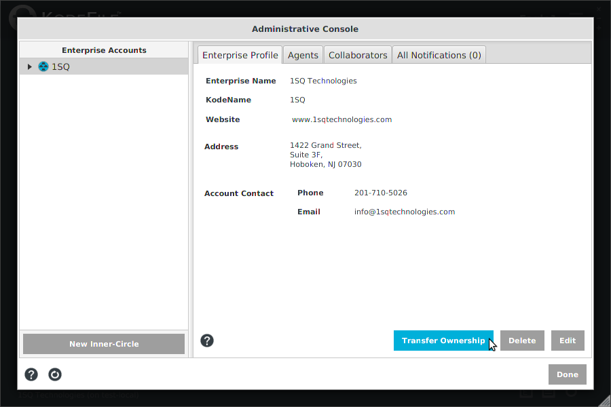Click the address line Hoboken, NJ 07030
This screenshot has width=611, height=407.
326,164
